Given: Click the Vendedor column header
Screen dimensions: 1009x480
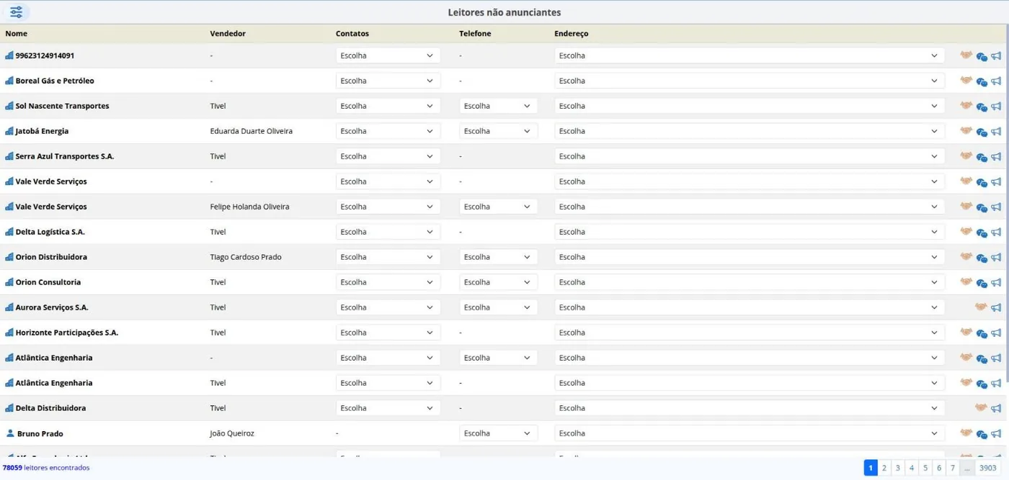Looking at the screenshot, I should [228, 34].
